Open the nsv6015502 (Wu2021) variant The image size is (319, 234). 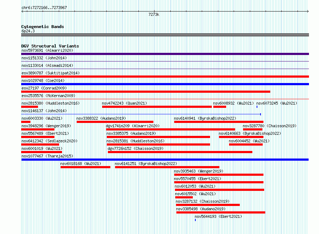[195, 194]
